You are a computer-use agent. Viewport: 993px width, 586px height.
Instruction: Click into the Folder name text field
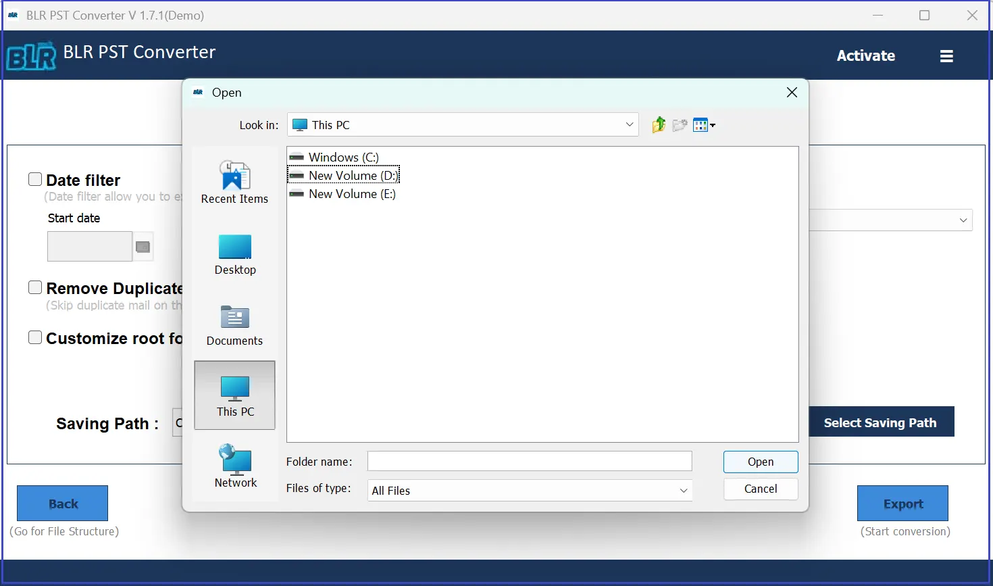[x=529, y=462]
